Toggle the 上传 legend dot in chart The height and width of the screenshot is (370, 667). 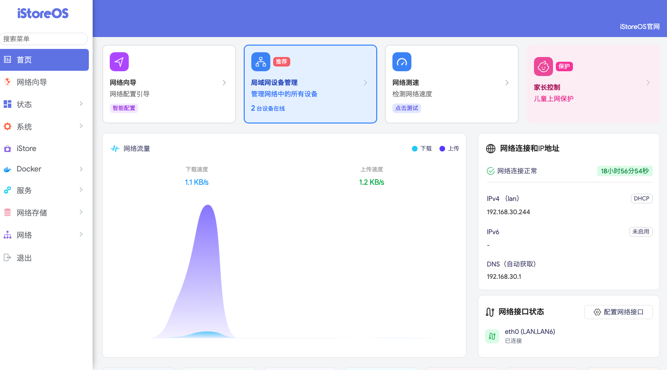click(x=442, y=149)
